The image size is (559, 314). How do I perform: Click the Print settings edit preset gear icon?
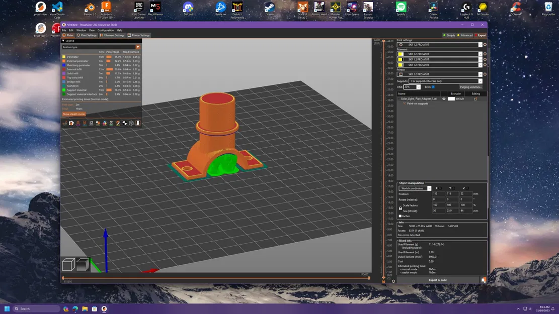(485, 45)
